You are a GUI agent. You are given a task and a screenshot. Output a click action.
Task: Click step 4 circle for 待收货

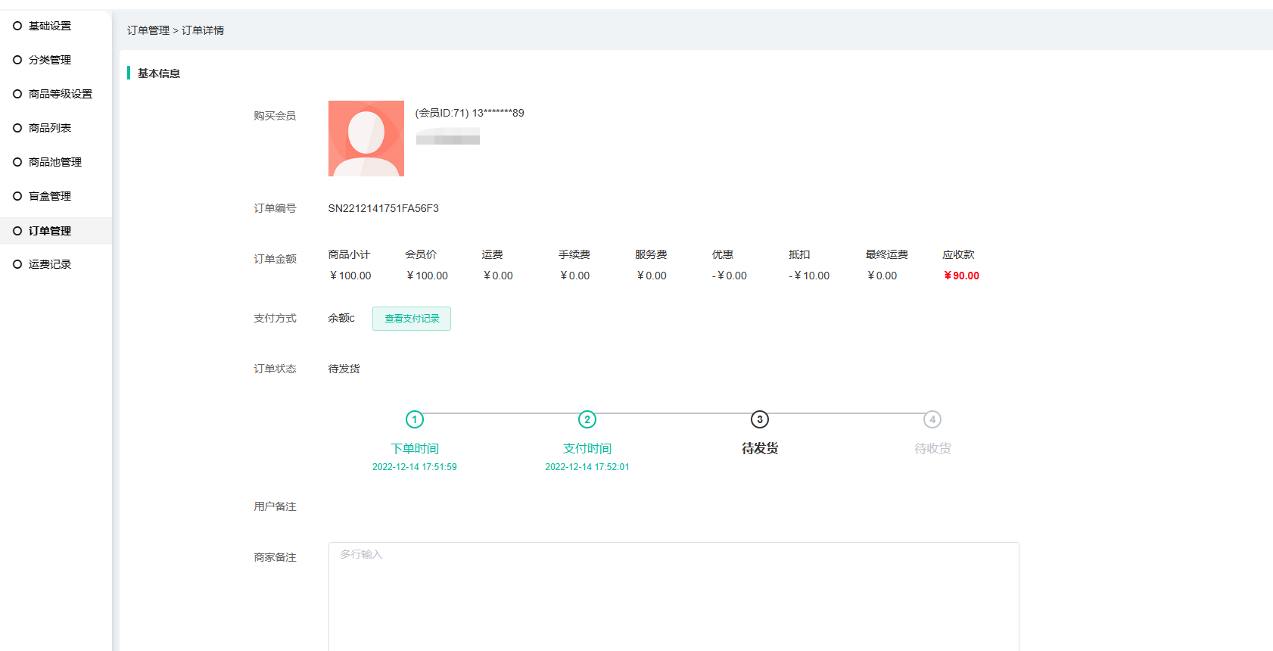932,419
